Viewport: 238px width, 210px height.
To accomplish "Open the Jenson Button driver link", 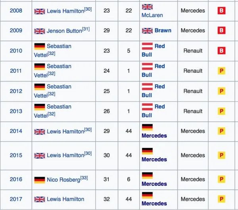I will (x=64, y=31).
